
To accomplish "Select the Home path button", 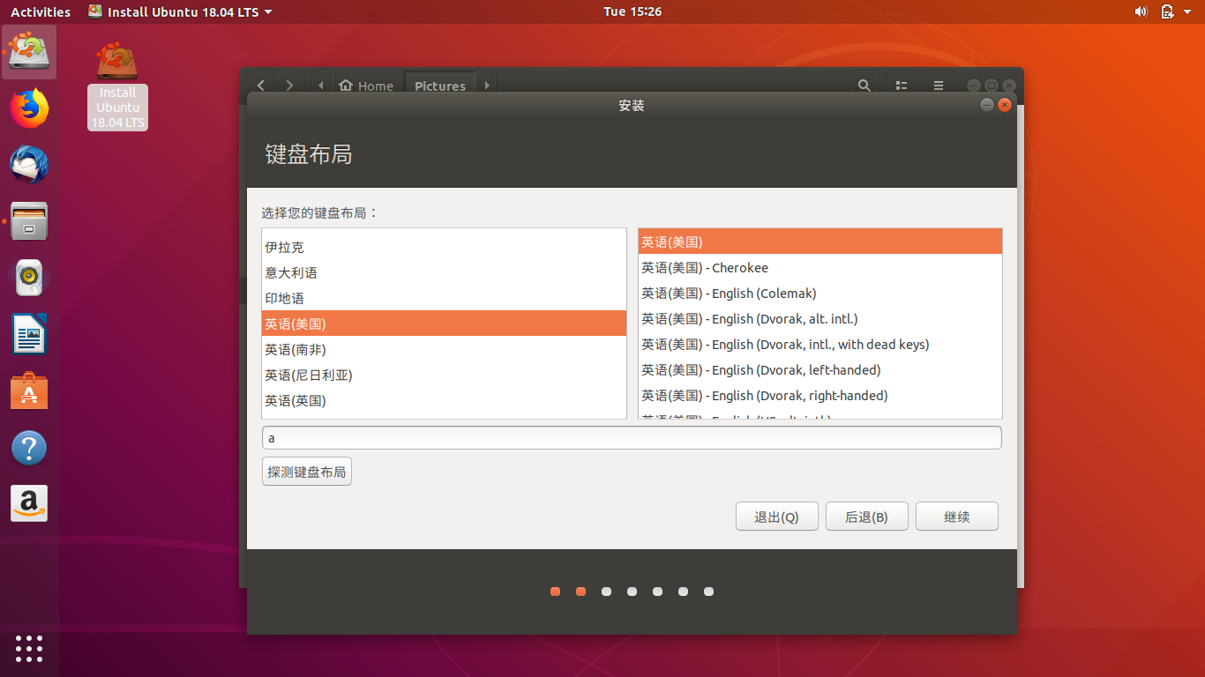I will pos(366,86).
